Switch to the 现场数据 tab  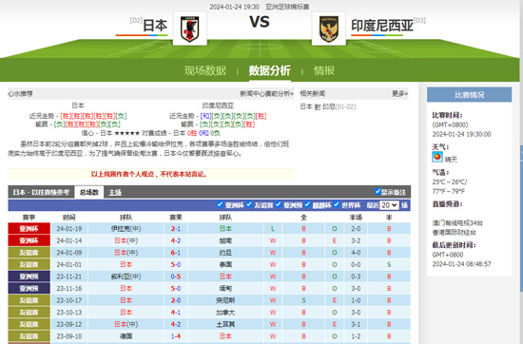tap(205, 70)
